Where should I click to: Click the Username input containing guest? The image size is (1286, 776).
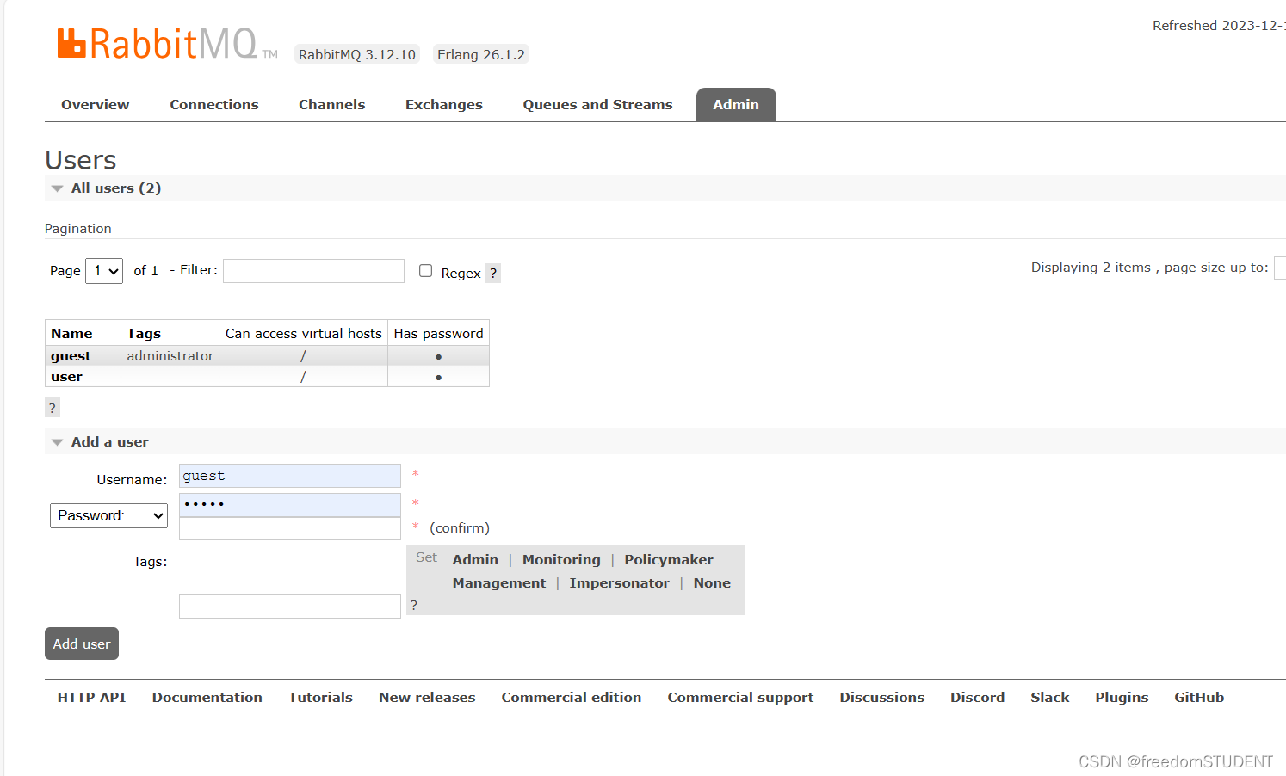pos(289,475)
